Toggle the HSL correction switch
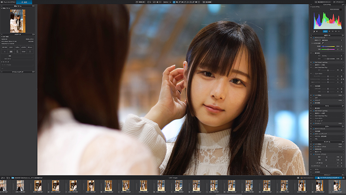The image size is (346, 195). tap(314, 139)
